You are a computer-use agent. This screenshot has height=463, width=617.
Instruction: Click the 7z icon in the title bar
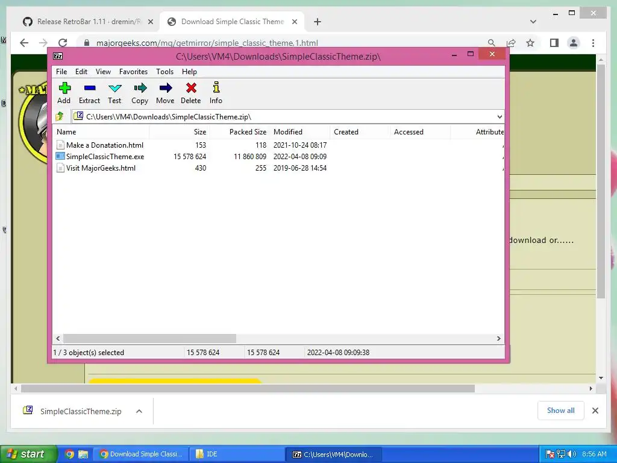point(58,56)
